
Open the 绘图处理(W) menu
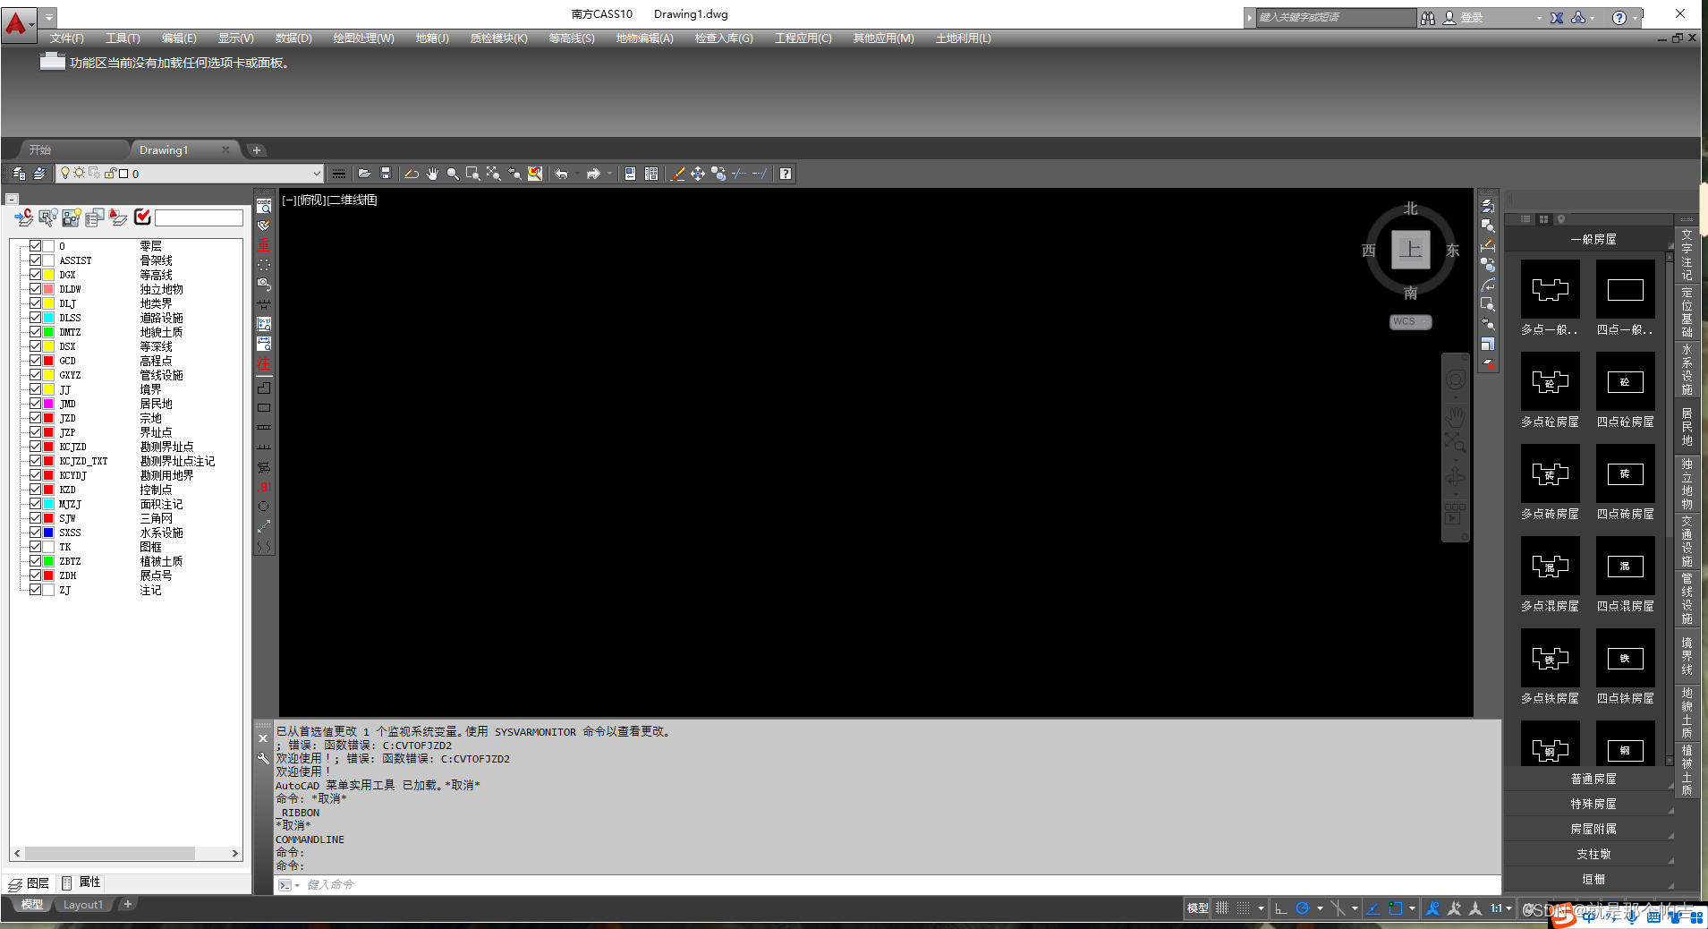[x=363, y=38]
